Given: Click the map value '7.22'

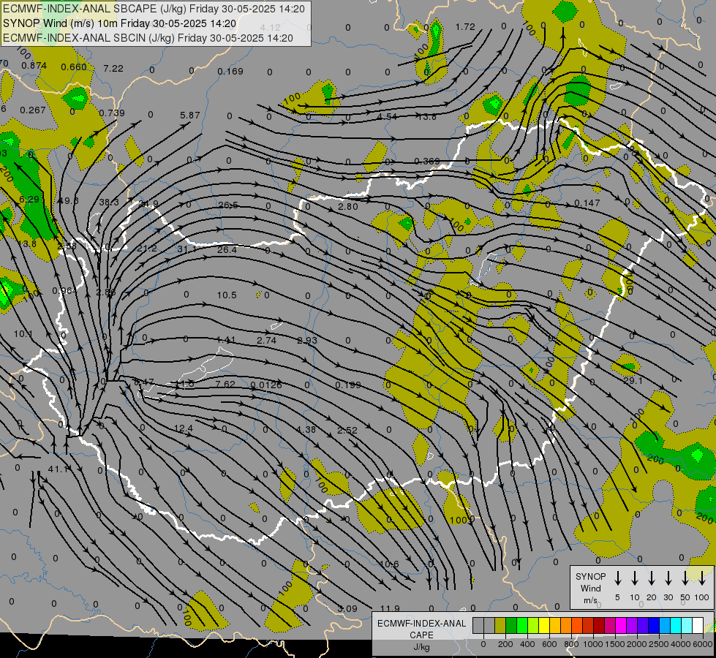Looking at the screenshot, I should coord(113,69).
